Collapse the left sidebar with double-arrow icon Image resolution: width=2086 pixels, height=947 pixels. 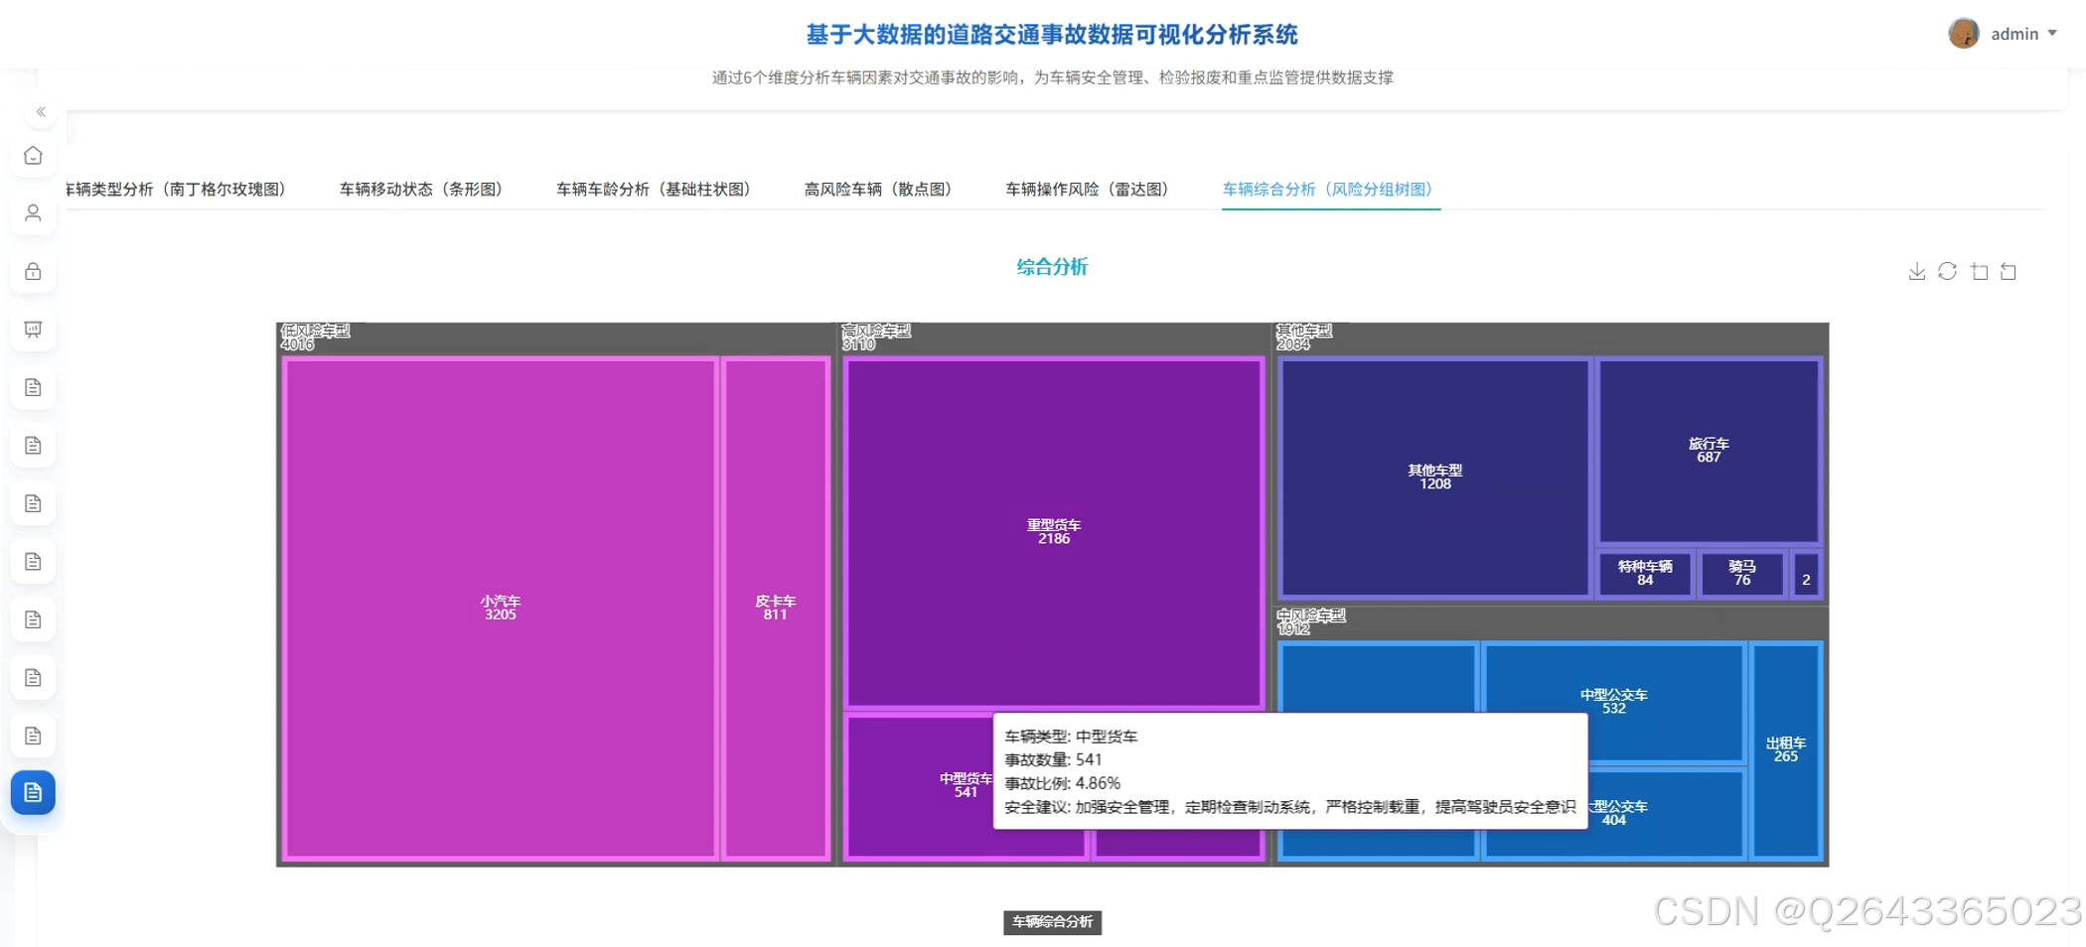point(41,112)
